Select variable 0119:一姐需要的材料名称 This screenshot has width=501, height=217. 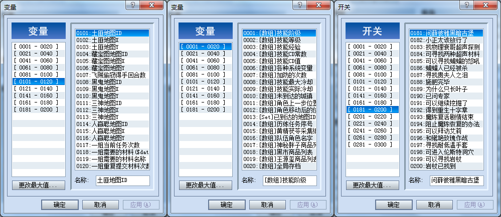pyautogui.click(x=112, y=159)
